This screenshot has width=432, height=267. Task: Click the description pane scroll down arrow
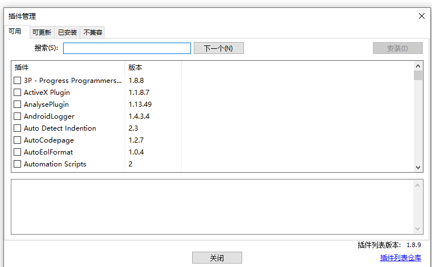(x=418, y=229)
